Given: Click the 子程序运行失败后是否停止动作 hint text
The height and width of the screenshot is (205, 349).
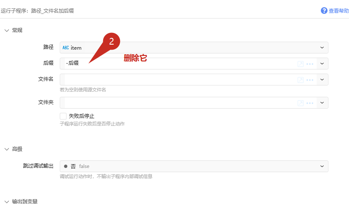Looking at the screenshot, I should click(92, 124).
